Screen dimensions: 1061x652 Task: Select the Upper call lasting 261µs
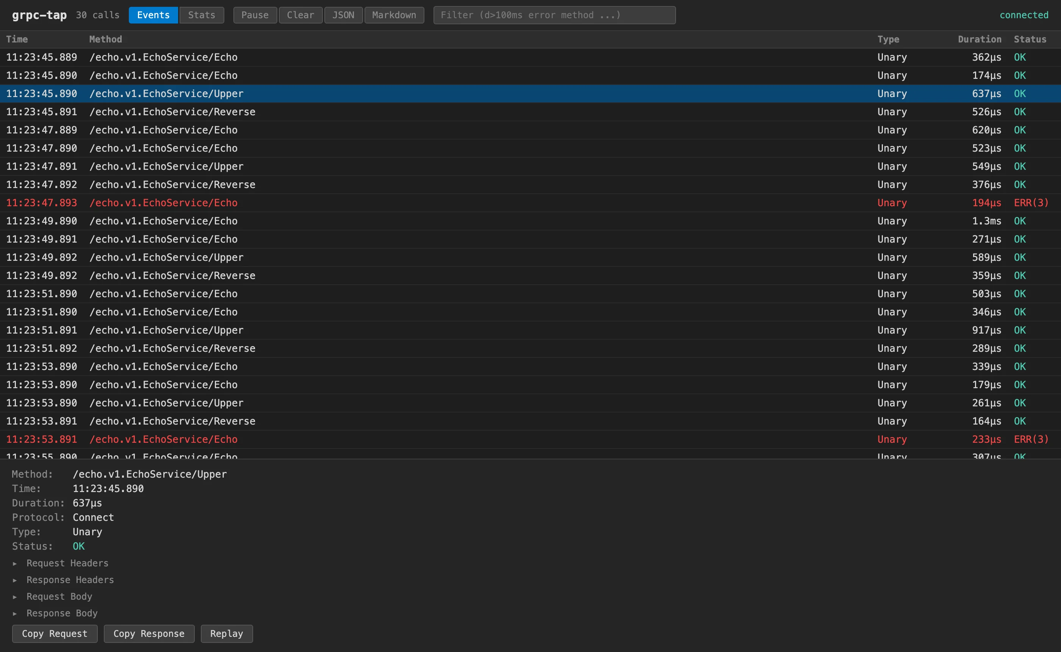[x=530, y=403]
